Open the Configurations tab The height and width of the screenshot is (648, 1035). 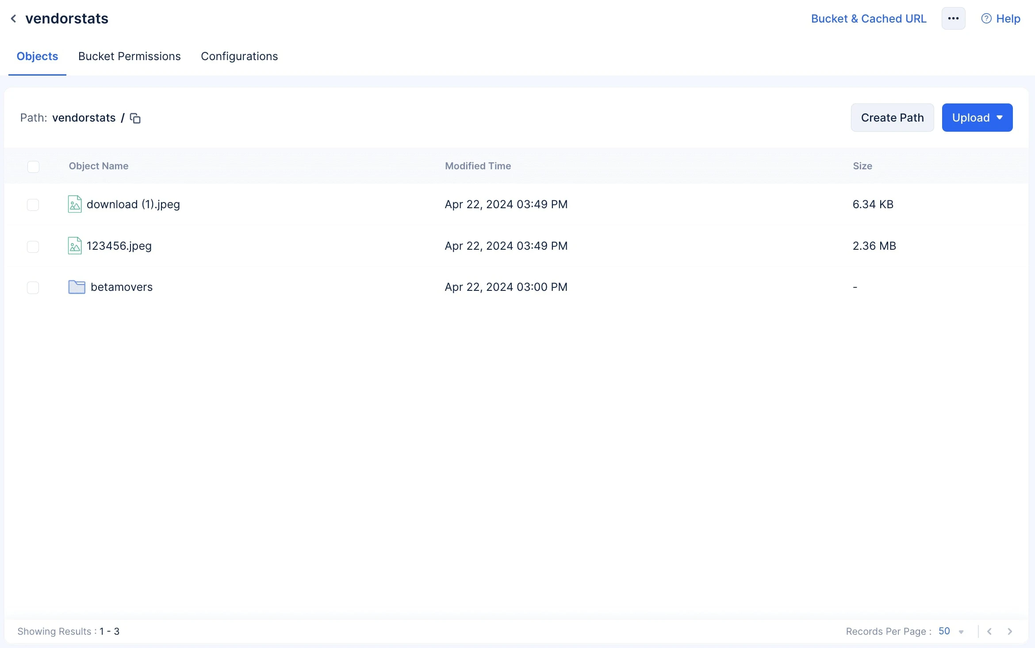(239, 56)
